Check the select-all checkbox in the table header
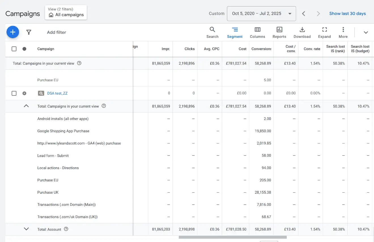This screenshot has width=374, height=242. pyautogui.click(x=14, y=49)
